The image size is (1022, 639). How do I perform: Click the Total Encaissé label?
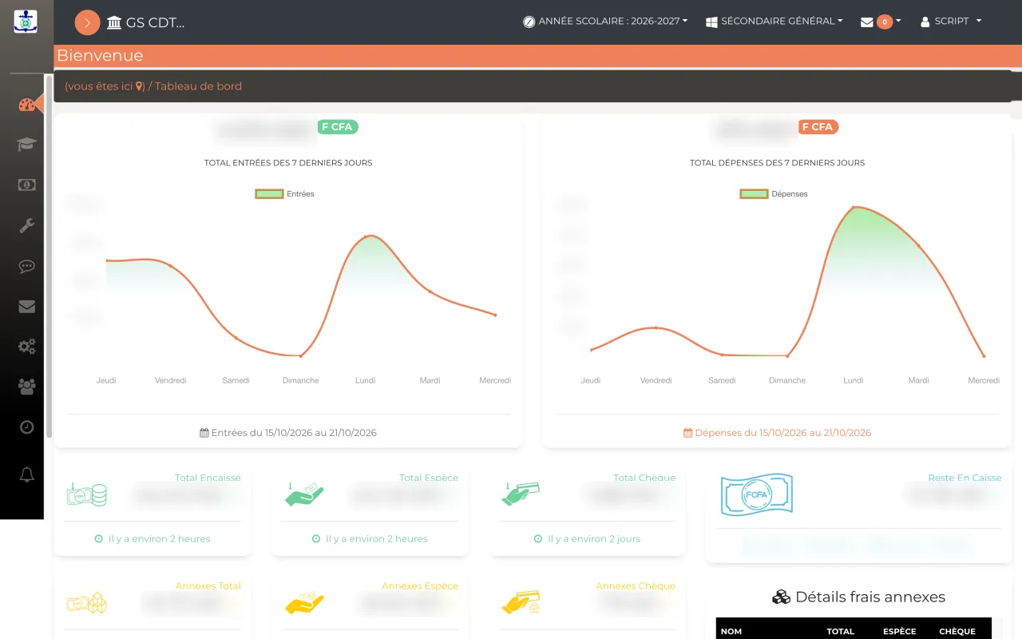coord(208,478)
